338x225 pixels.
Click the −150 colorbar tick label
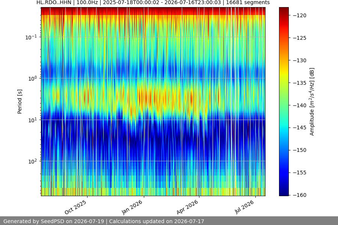pos(300,150)
